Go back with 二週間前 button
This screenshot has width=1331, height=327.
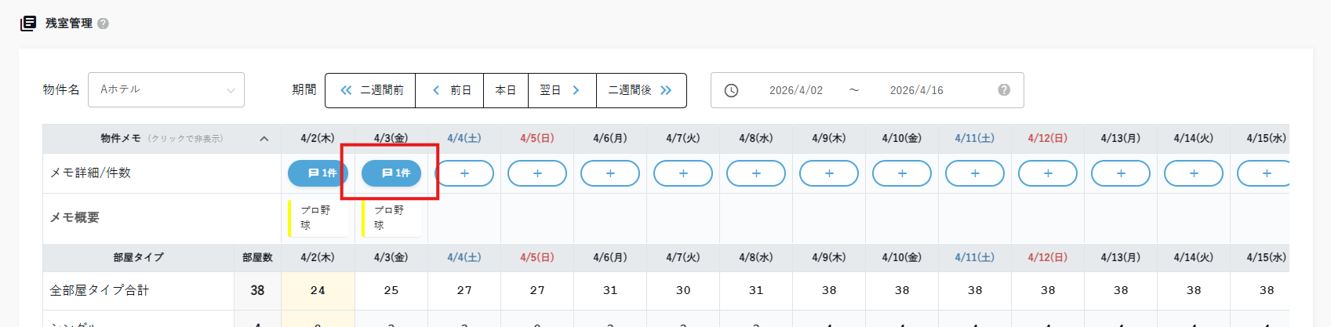(x=371, y=90)
